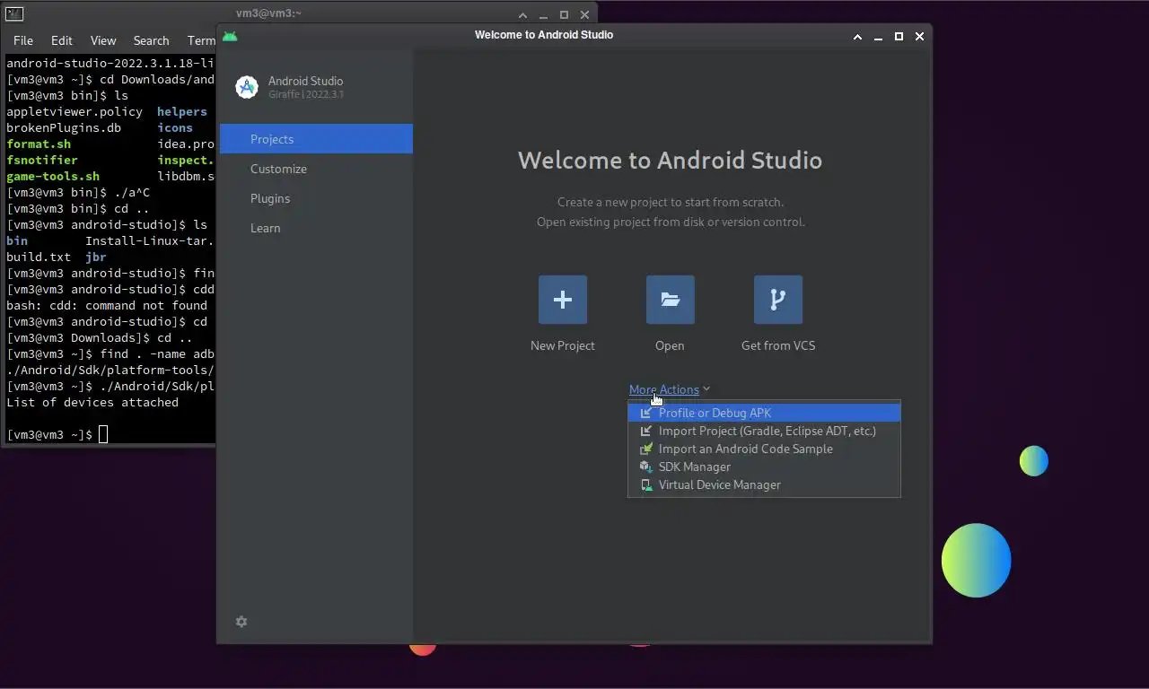The height and width of the screenshot is (689, 1149).
Task: Click the Import an Android Code Sample icon
Action: point(645,449)
